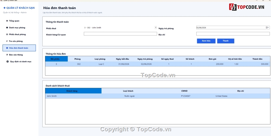Select Hóa đơn thanh toán menu item

click(19, 48)
